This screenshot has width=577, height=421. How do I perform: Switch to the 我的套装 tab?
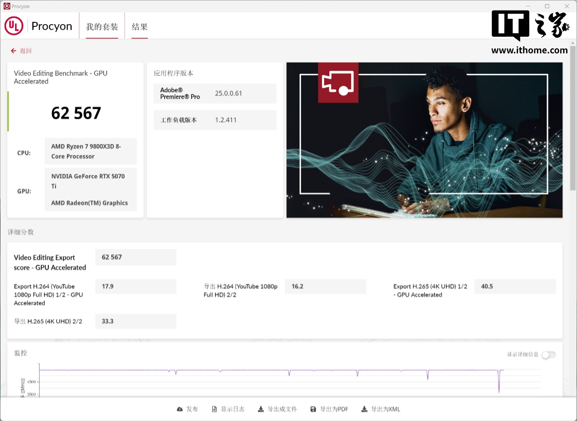pos(102,27)
